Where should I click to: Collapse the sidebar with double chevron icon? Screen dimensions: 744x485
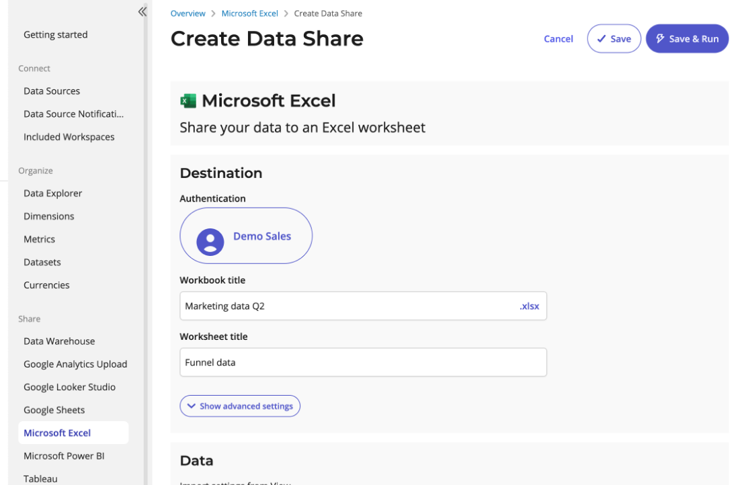point(142,12)
